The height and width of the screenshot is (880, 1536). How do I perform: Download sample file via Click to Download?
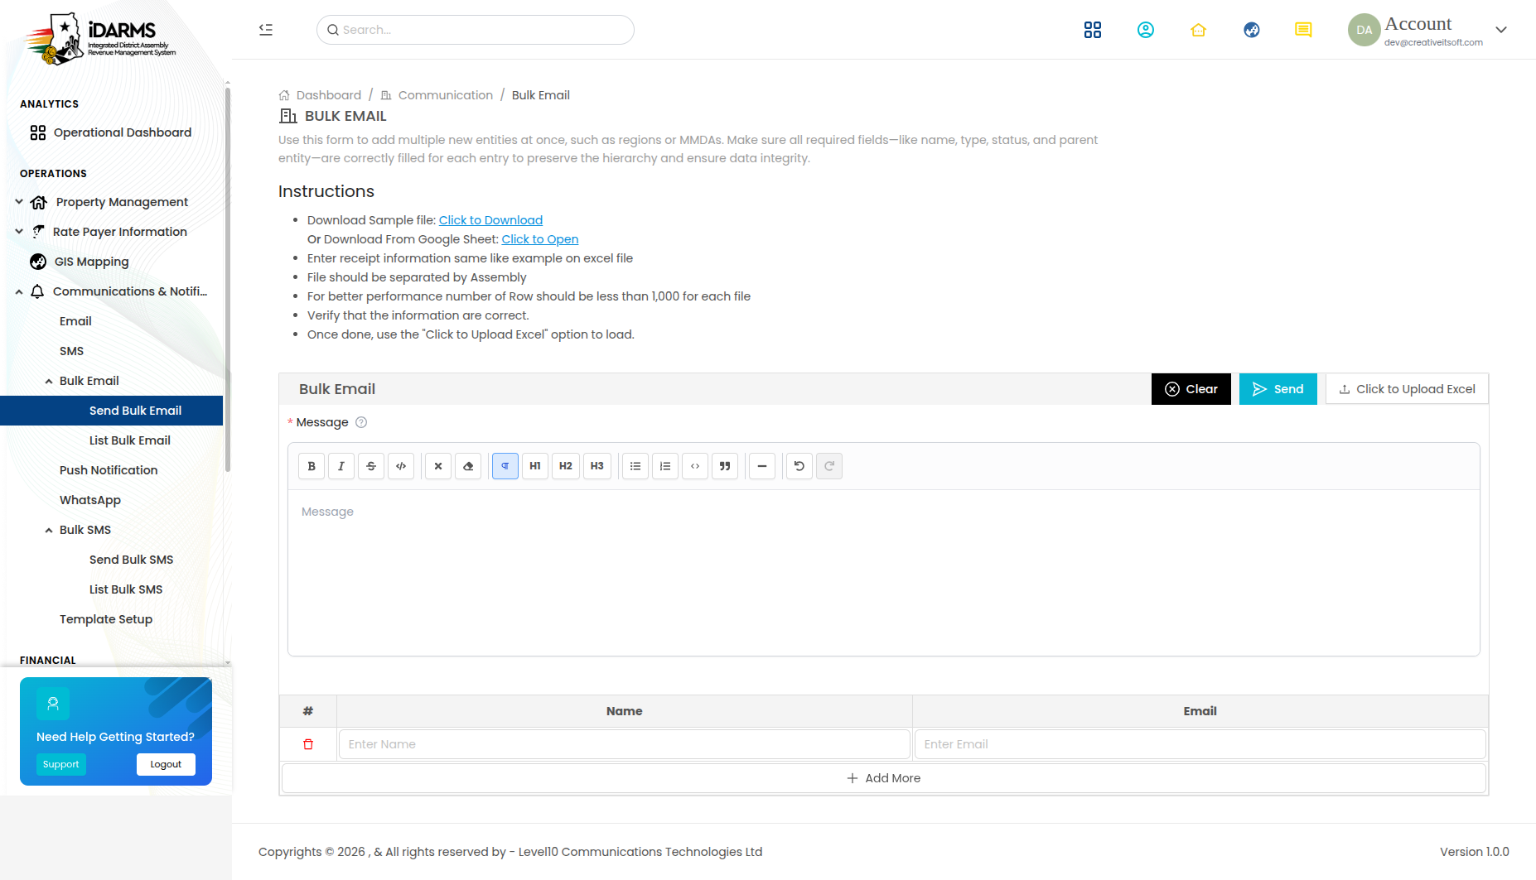pos(490,220)
